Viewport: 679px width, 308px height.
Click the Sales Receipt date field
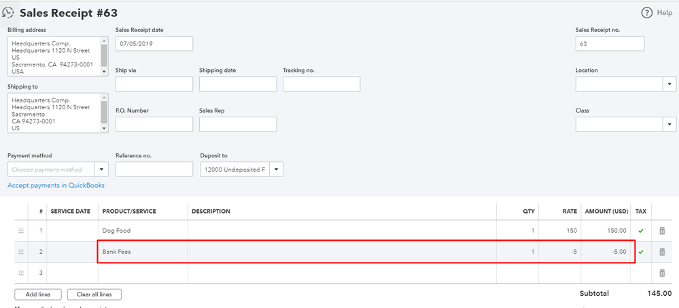click(x=154, y=43)
